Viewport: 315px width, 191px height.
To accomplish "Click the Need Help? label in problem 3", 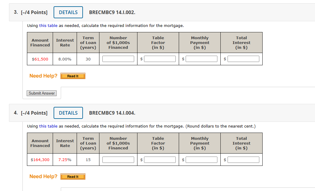I will pyautogui.click(x=43, y=76).
